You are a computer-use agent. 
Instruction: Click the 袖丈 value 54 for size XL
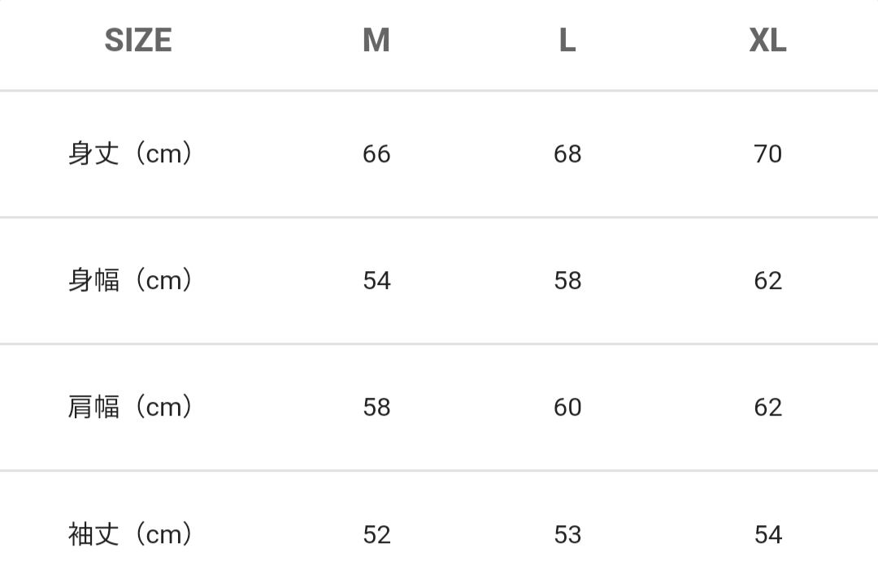point(767,535)
